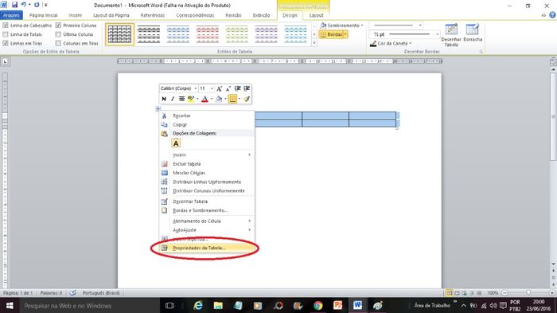Click the decrease indent icon in mini toolbar
The width and height of the screenshot is (557, 313).
(x=237, y=88)
